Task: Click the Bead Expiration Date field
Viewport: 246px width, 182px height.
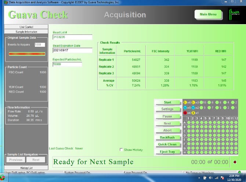Action: tap(72, 50)
